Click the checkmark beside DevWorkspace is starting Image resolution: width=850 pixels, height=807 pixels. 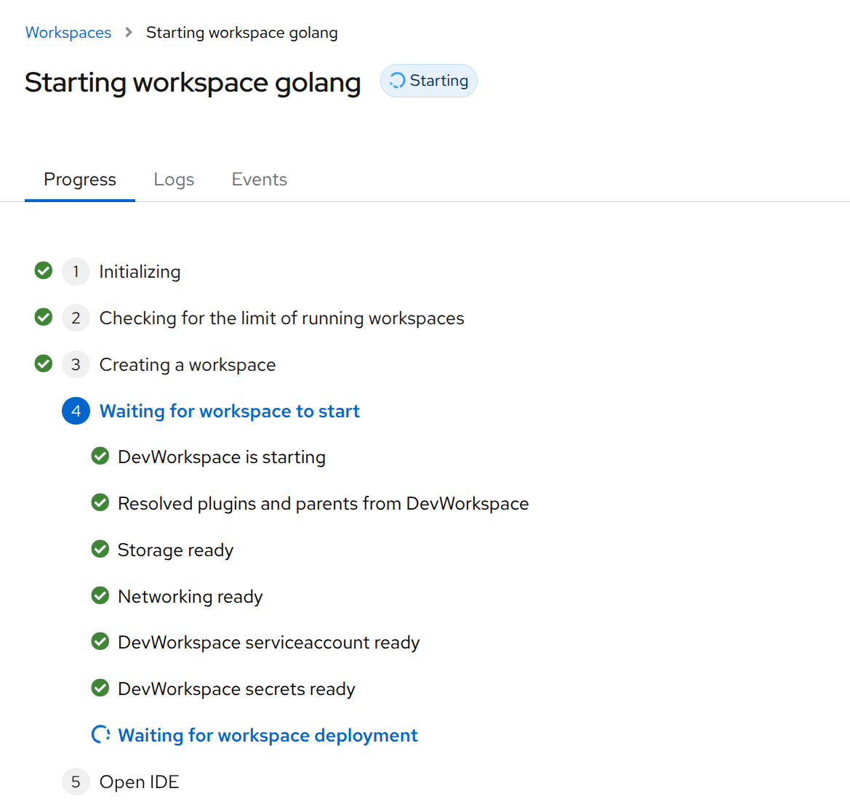tap(100, 457)
